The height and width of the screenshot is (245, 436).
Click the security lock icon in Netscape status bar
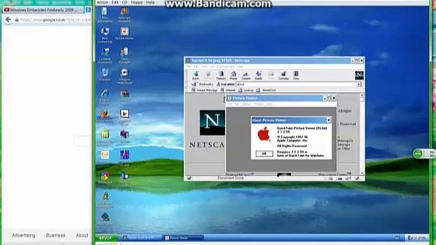pos(189,178)
